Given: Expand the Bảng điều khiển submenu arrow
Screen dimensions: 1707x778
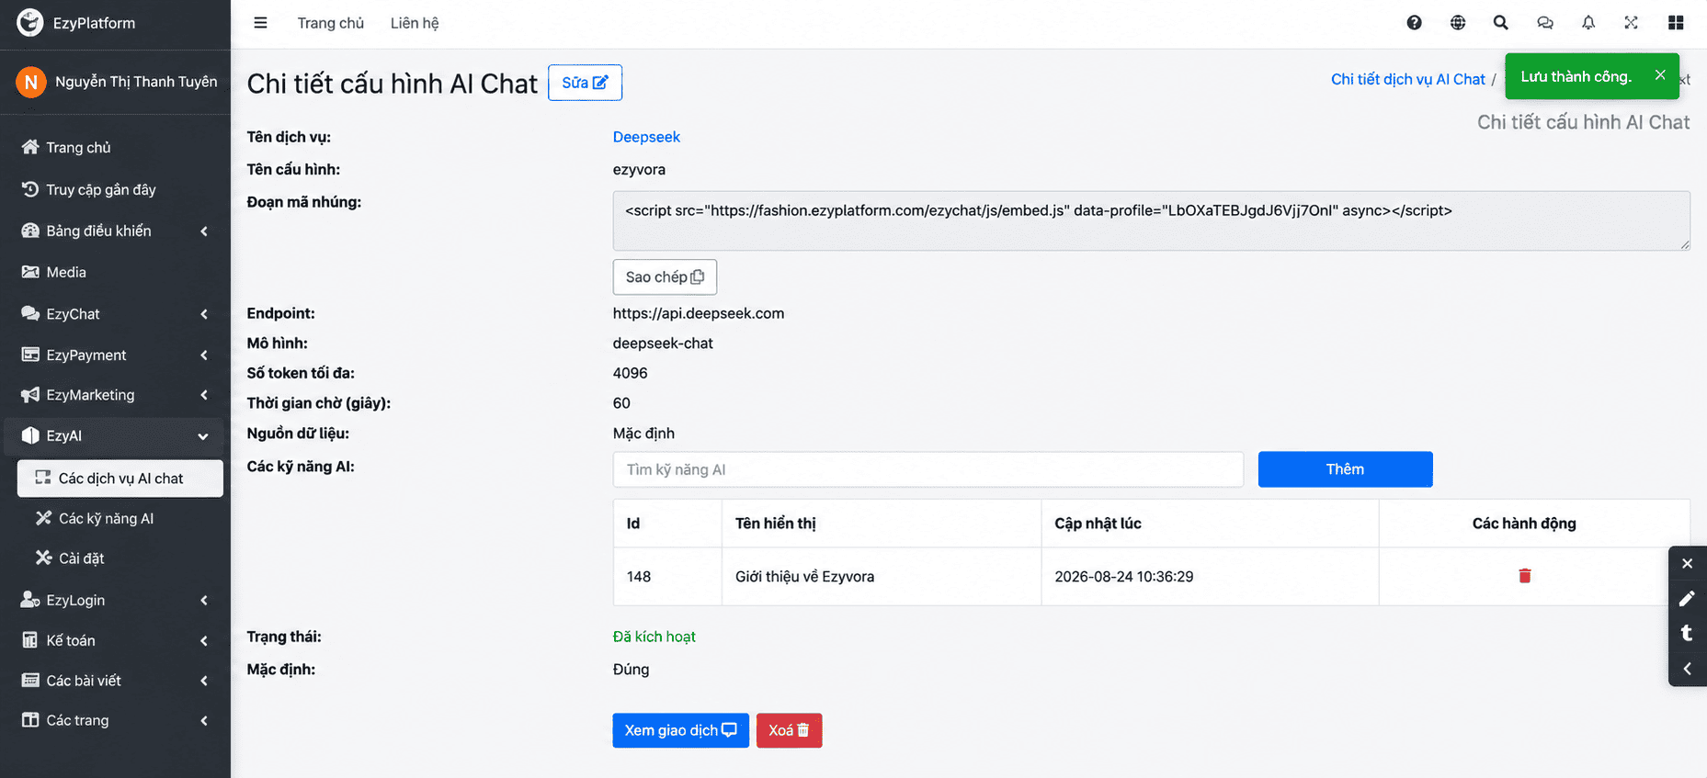Looking at the screenshot, I should click(x=204, y=231).
